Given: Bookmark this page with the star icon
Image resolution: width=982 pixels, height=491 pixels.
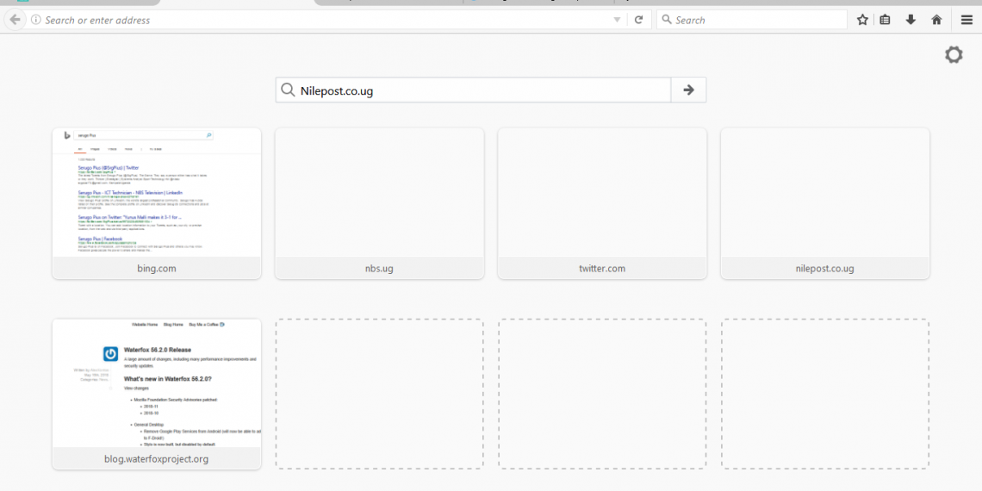Looking at the screenshot, I should (862, 20).
